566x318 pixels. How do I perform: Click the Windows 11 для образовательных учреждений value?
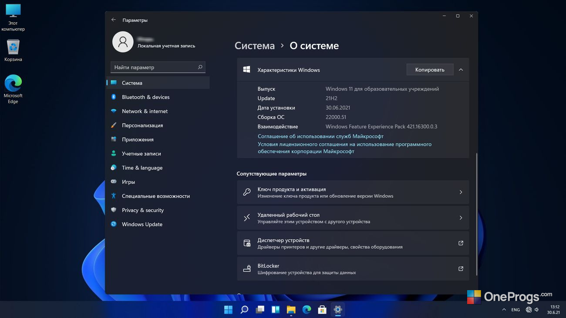382,89
